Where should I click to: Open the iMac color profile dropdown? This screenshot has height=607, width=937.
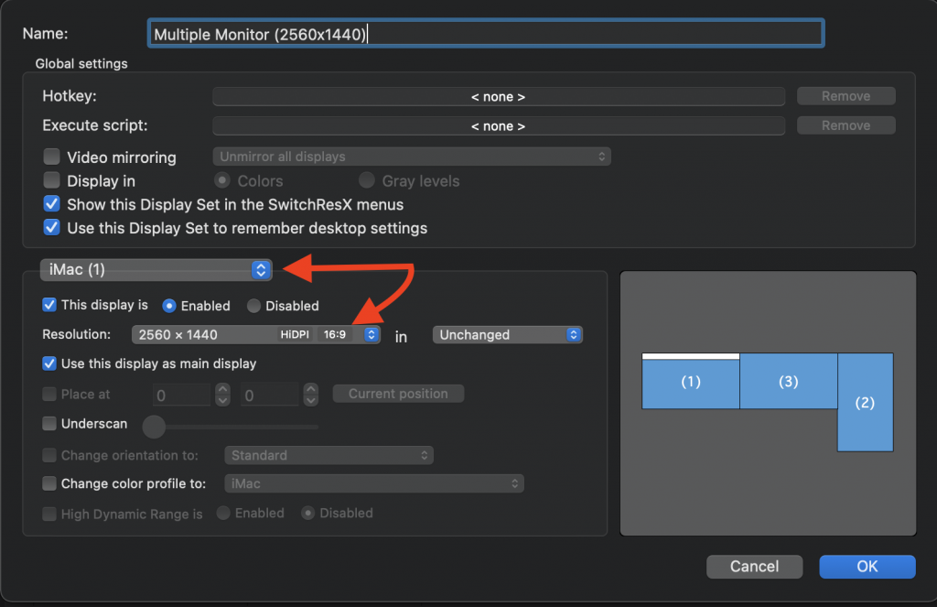(x=374, y=483)
